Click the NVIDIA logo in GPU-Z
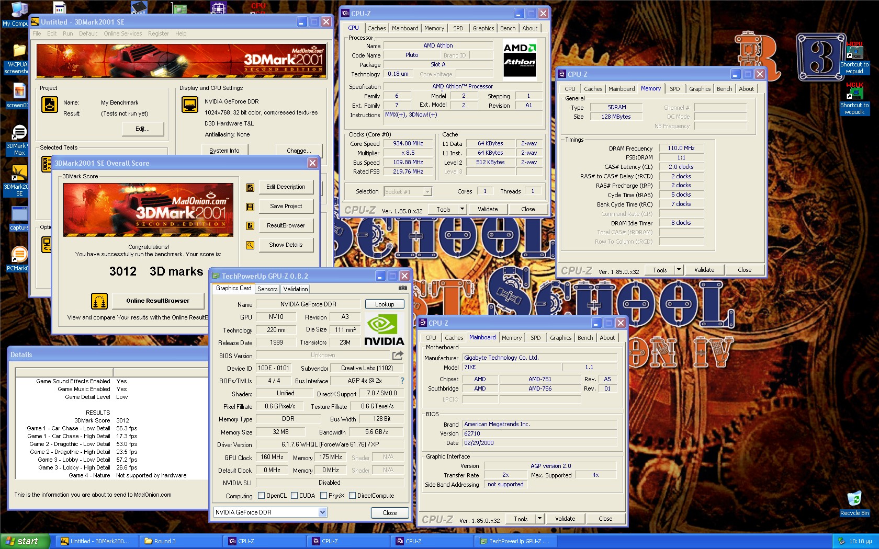Screen dimensions: 879x549 pos(384,330)
